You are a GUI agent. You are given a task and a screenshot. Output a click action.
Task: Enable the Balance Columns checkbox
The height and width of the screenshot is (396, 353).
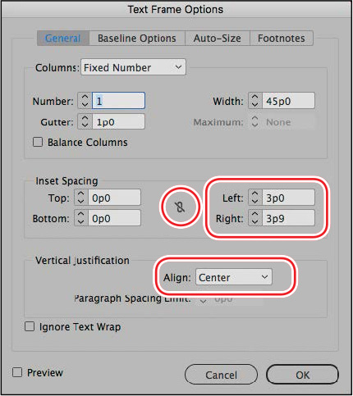click(x=38, y=142)
